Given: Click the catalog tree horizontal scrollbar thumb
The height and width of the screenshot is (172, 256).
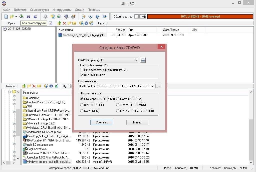Looking at the screenshot, I should (x=8, y=163).
